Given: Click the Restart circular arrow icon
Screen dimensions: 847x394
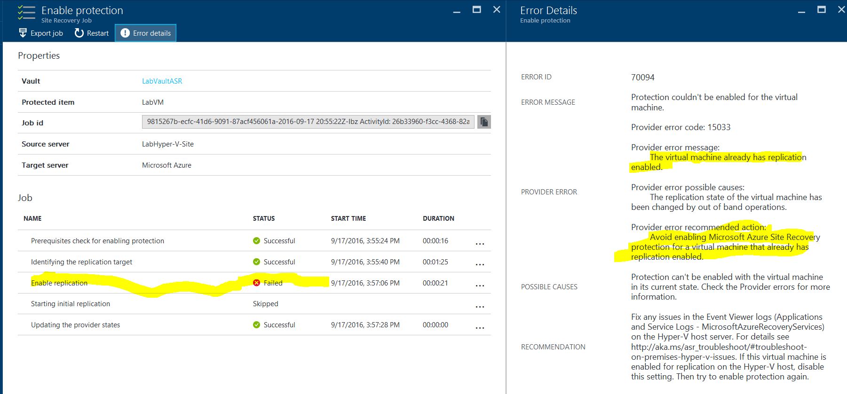Looking at the screenshot, I should [x=79, y=33].
